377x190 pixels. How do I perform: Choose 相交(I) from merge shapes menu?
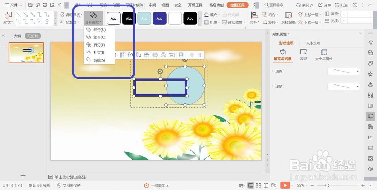(x=99, y=53)
